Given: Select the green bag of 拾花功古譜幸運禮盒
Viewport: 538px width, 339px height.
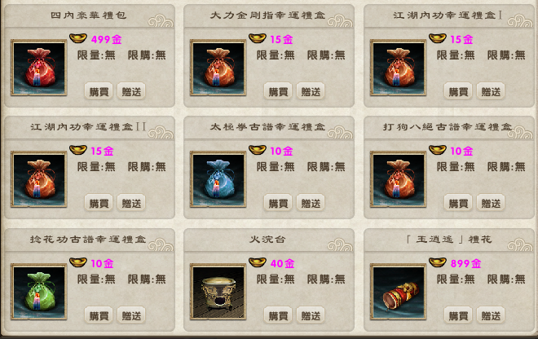Looking at the screenshot, I should [39, 292].
